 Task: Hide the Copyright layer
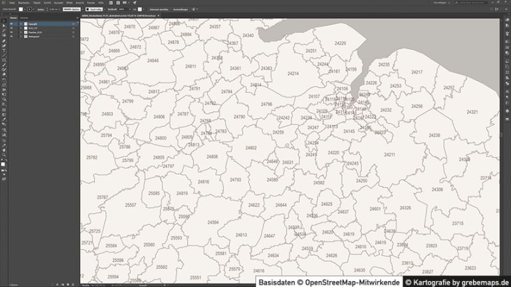point(11,23)
